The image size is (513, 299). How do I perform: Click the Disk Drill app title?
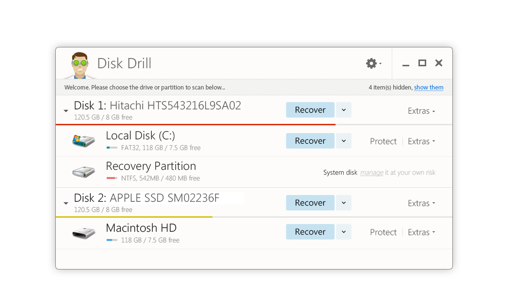point(124,63)
